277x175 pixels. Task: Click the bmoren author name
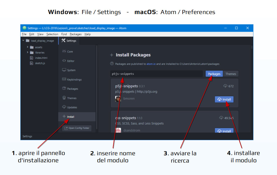point(129,99)
